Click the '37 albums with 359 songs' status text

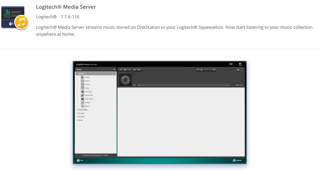coord(95,155)
